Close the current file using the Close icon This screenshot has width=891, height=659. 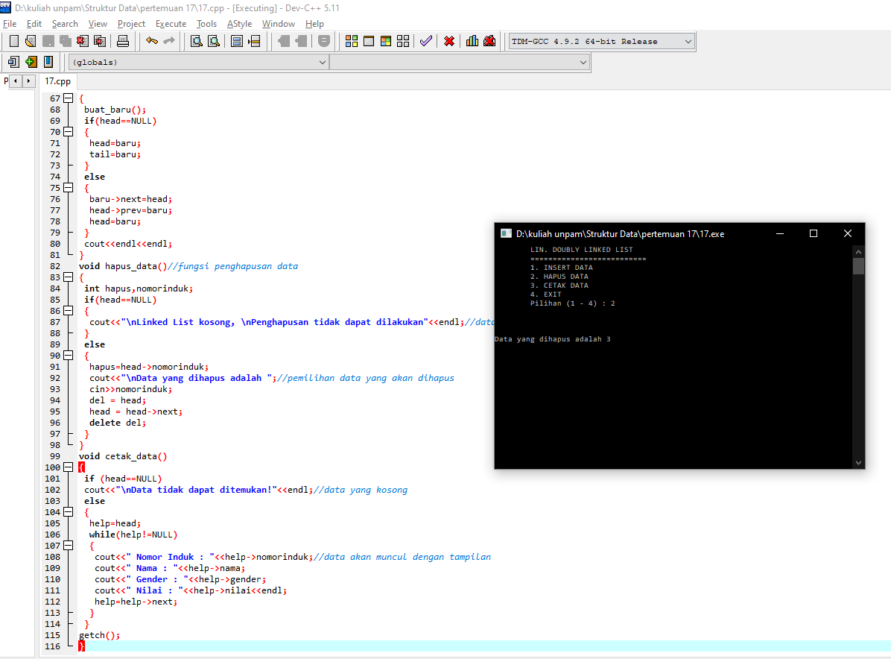(x=83, y=41)
